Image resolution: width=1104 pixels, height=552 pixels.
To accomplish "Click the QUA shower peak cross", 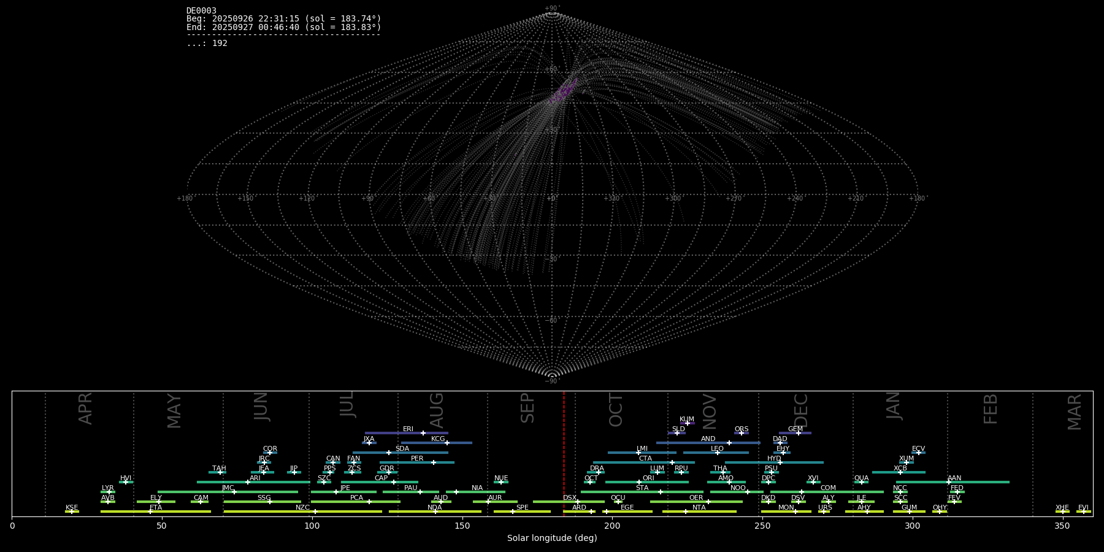I will (x=861, y=482).
